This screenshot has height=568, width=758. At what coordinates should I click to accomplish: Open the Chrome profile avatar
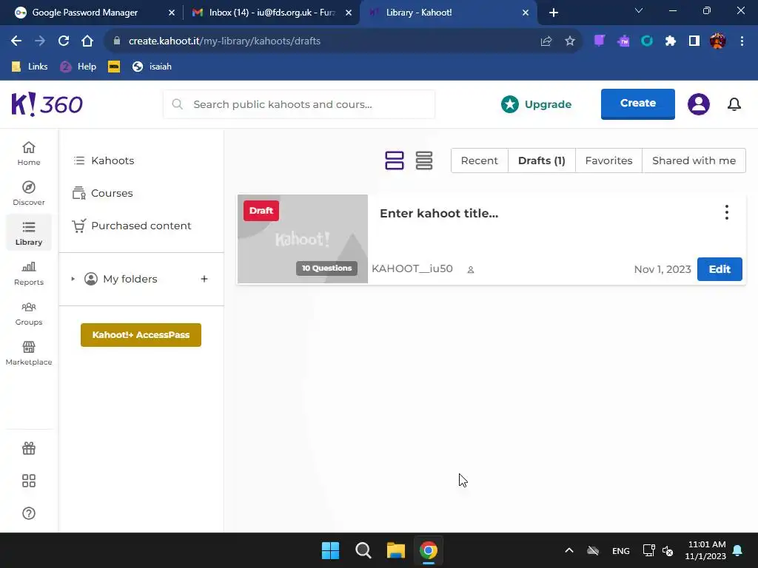pos(718,41)
